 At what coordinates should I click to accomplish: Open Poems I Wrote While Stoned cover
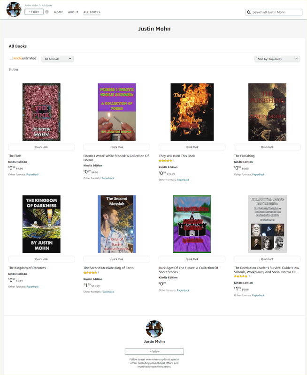[116, 112]
